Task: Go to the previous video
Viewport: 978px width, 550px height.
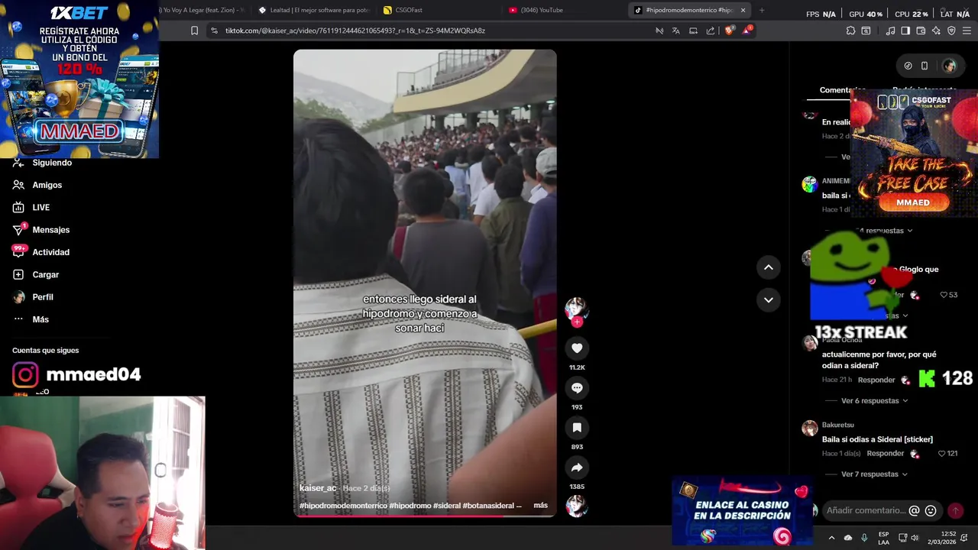Action: click(x=768, y=267)
